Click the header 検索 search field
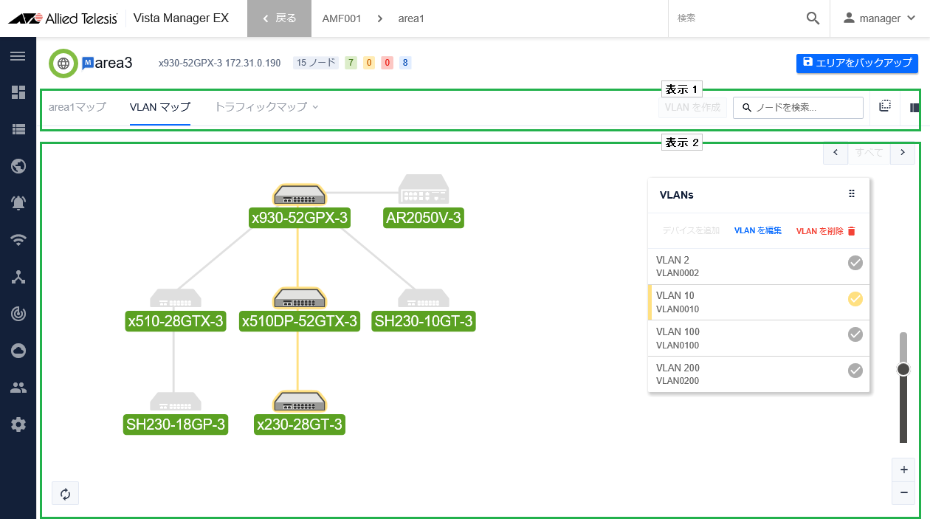930x519 pixels. click(738, 18)
